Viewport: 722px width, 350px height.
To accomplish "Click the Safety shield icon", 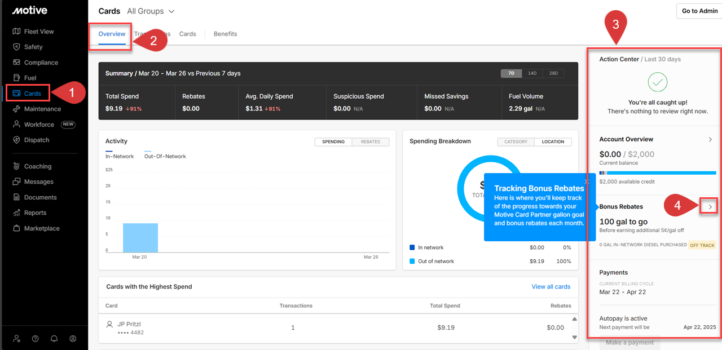I will (16, 47).
